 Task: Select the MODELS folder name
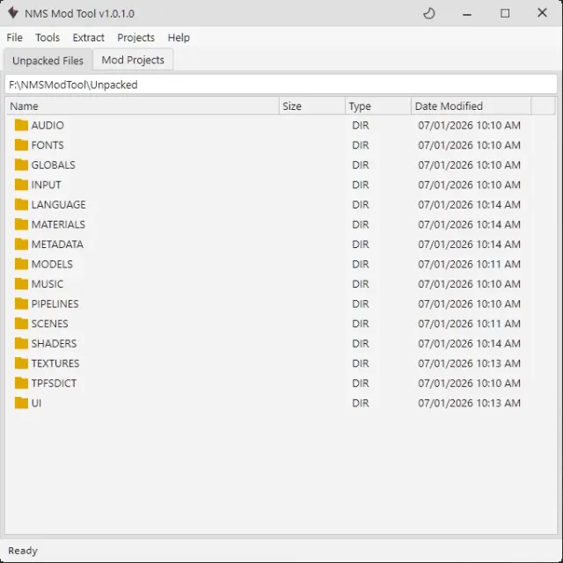coord(52,264)
